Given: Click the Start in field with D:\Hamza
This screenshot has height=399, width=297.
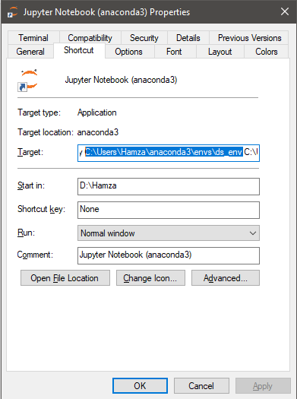Looking at the screenshot, I should pos(169,186).
